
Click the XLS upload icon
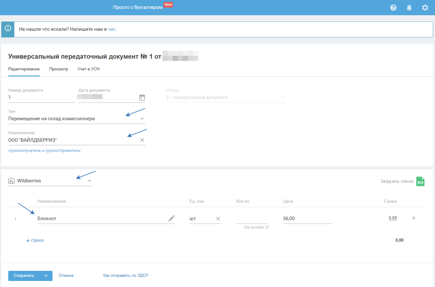coord(420,181)
